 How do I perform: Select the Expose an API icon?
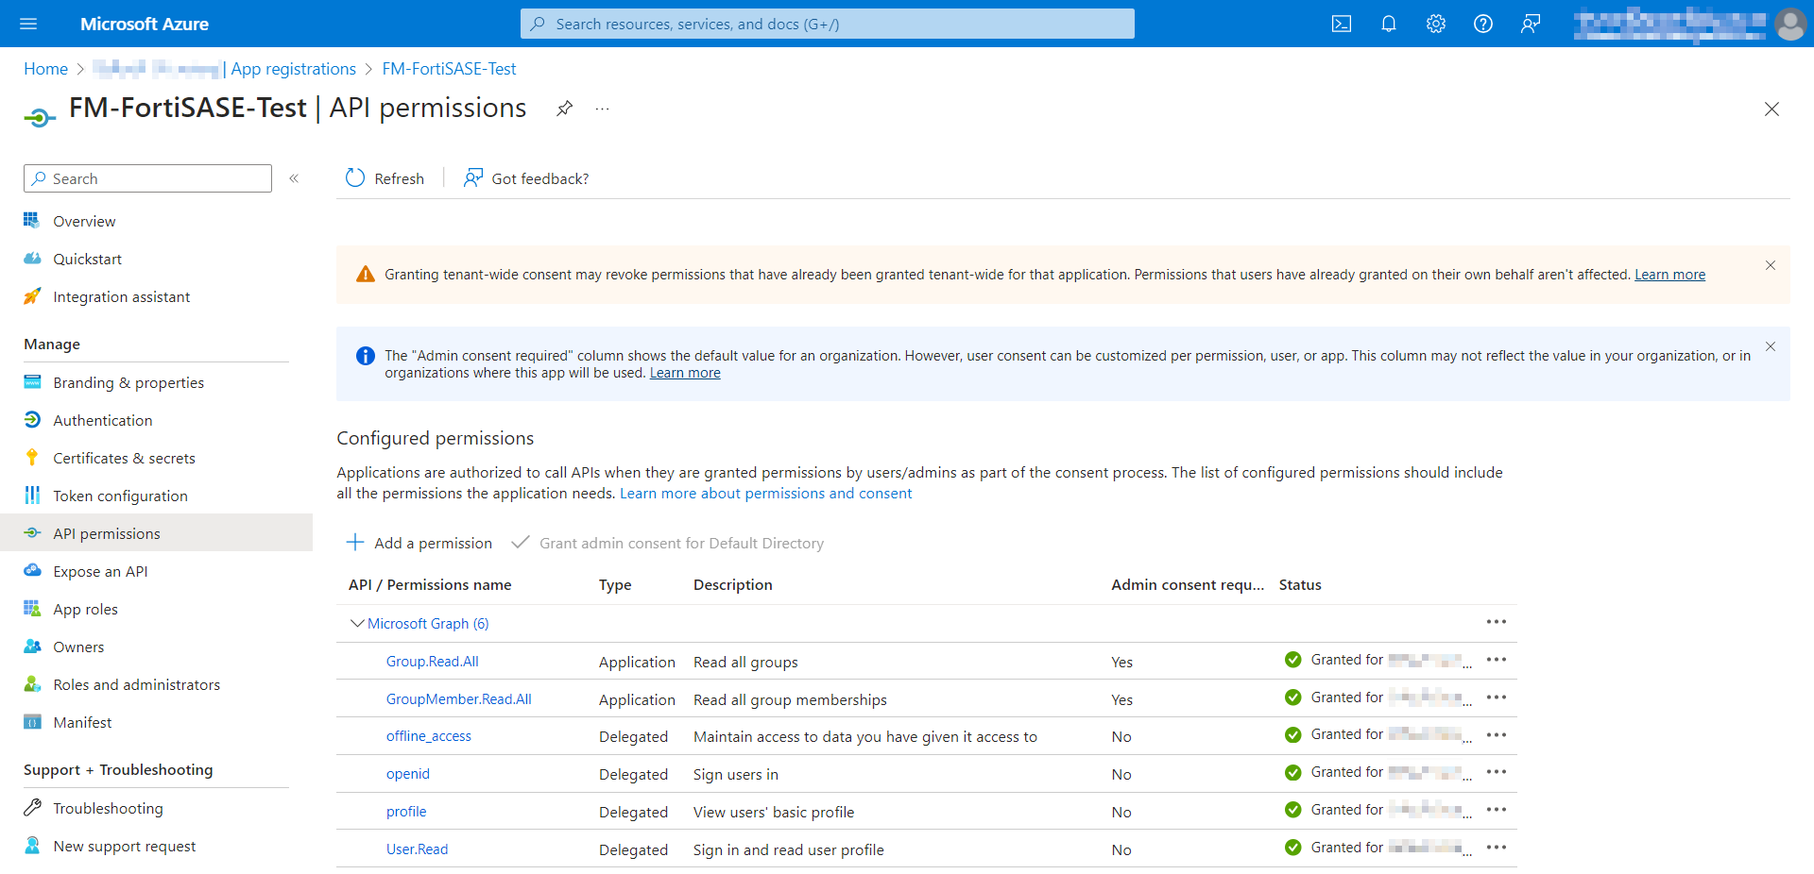point(31,571)
